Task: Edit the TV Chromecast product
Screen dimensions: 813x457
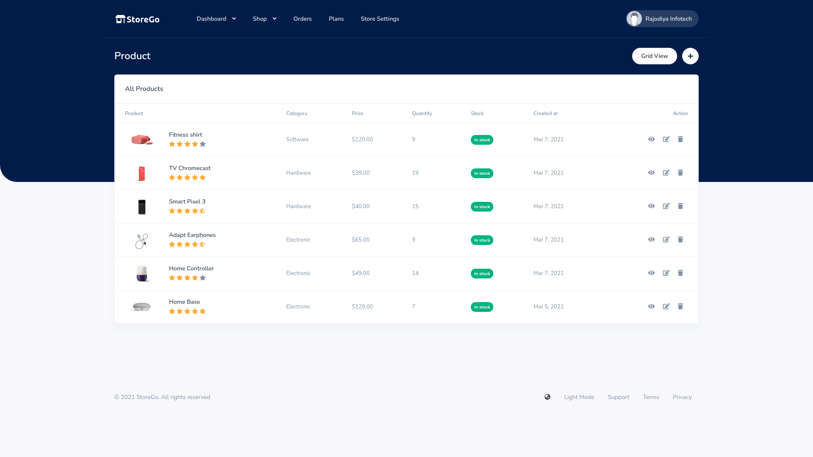Action: (x=666, y=173)
